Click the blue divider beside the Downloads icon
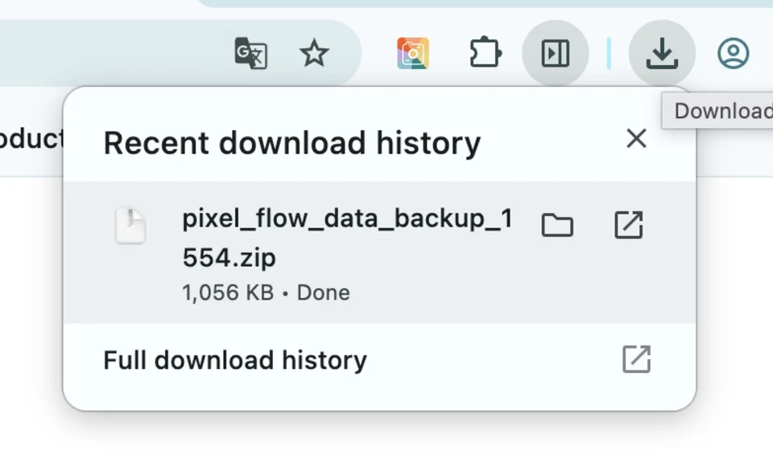 609,53
